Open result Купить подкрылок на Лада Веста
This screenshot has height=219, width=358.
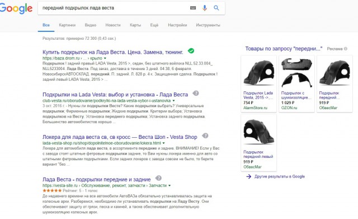(113, 52)
